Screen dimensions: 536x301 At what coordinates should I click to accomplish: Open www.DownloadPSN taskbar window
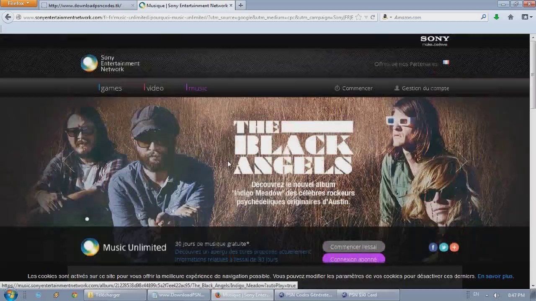(178, 295)
